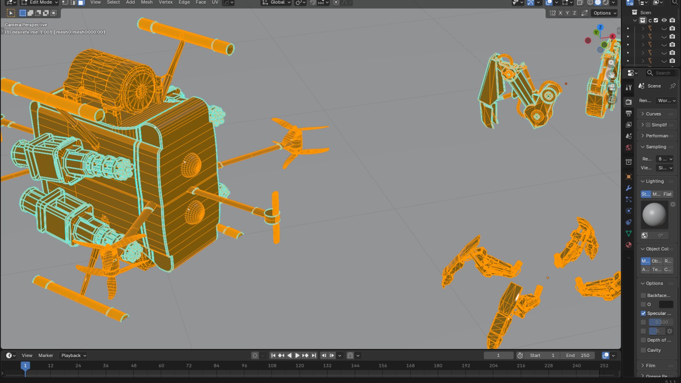681x383 pixels.
Task: Open the Vertex menu
Action: click(x=166, y=2)
